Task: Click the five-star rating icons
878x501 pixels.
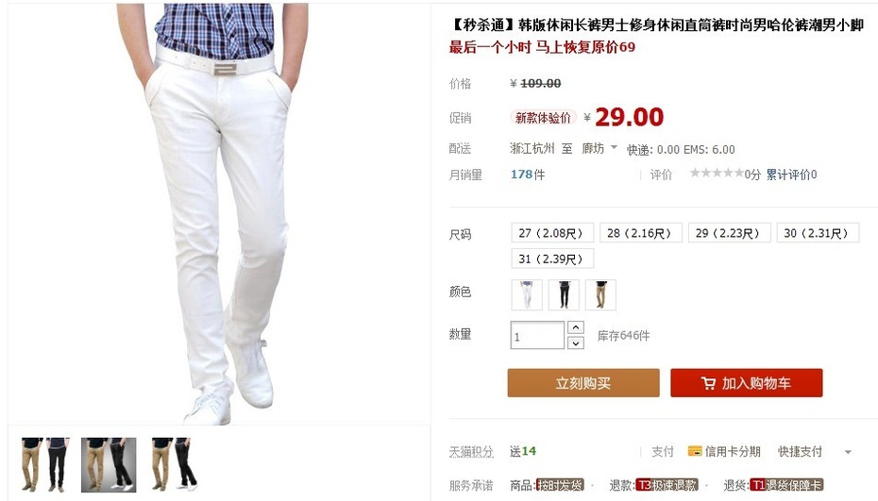Action: click(x=717, y=173)
